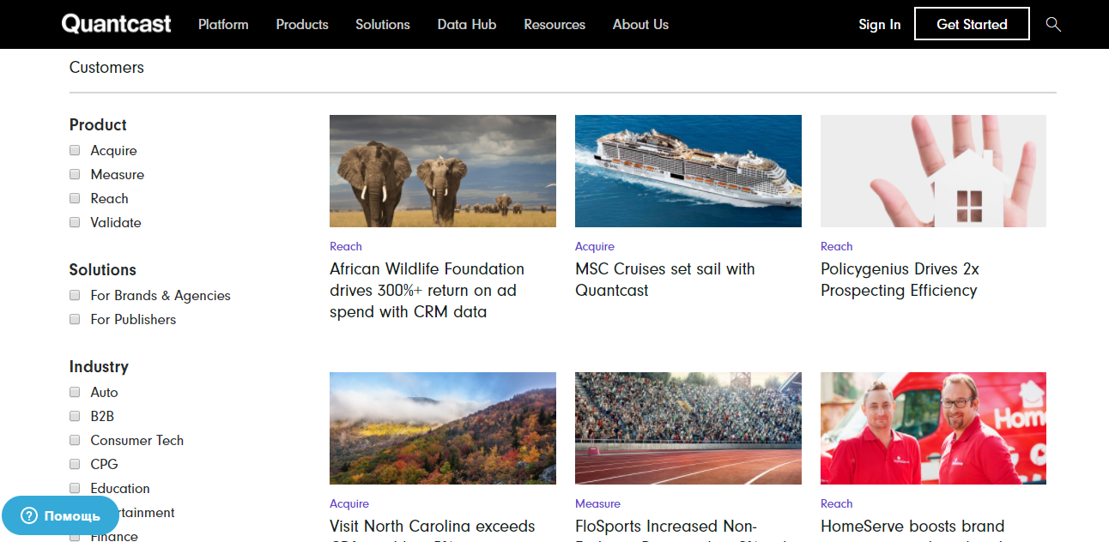Viewport: 1109px width, 542px height.
Task: Expand the Resources menu
Action: tap(554, 24)
